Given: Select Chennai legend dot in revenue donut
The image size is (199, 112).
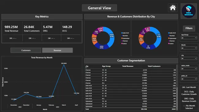Looking at the screenshot, I should (x=122, y=41).
